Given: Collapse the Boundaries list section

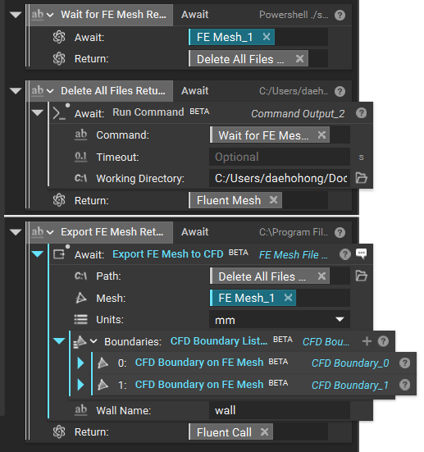Looking at the screenshot, I should coord(59,341).
